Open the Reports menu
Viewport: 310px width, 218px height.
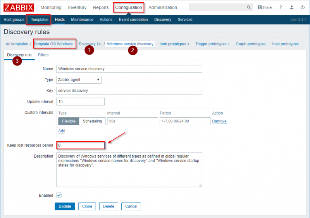point(101,7)
